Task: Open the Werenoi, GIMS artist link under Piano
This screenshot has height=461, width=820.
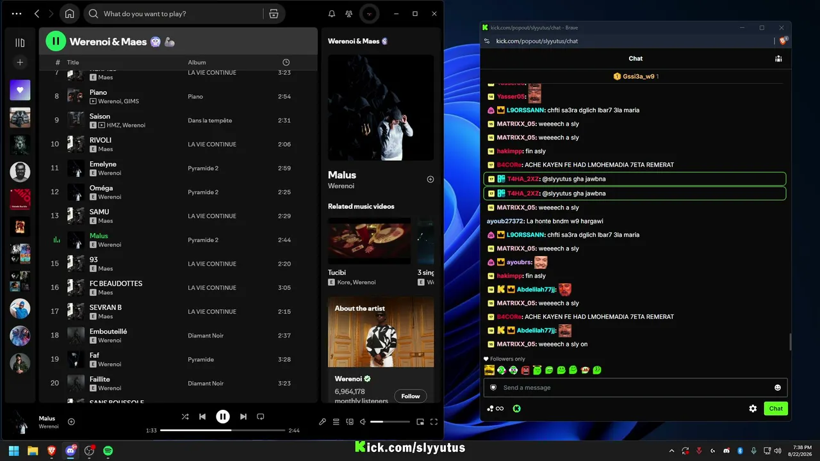Action: (x=119, y=101)
